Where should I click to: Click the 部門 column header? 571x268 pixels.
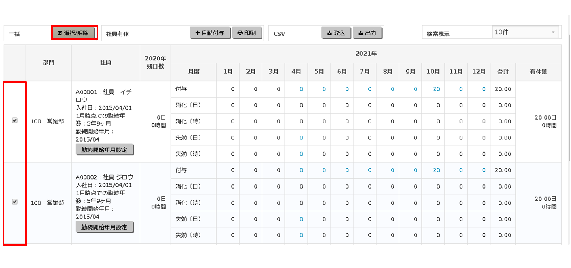pyautogui.click(x=49, y=63)
